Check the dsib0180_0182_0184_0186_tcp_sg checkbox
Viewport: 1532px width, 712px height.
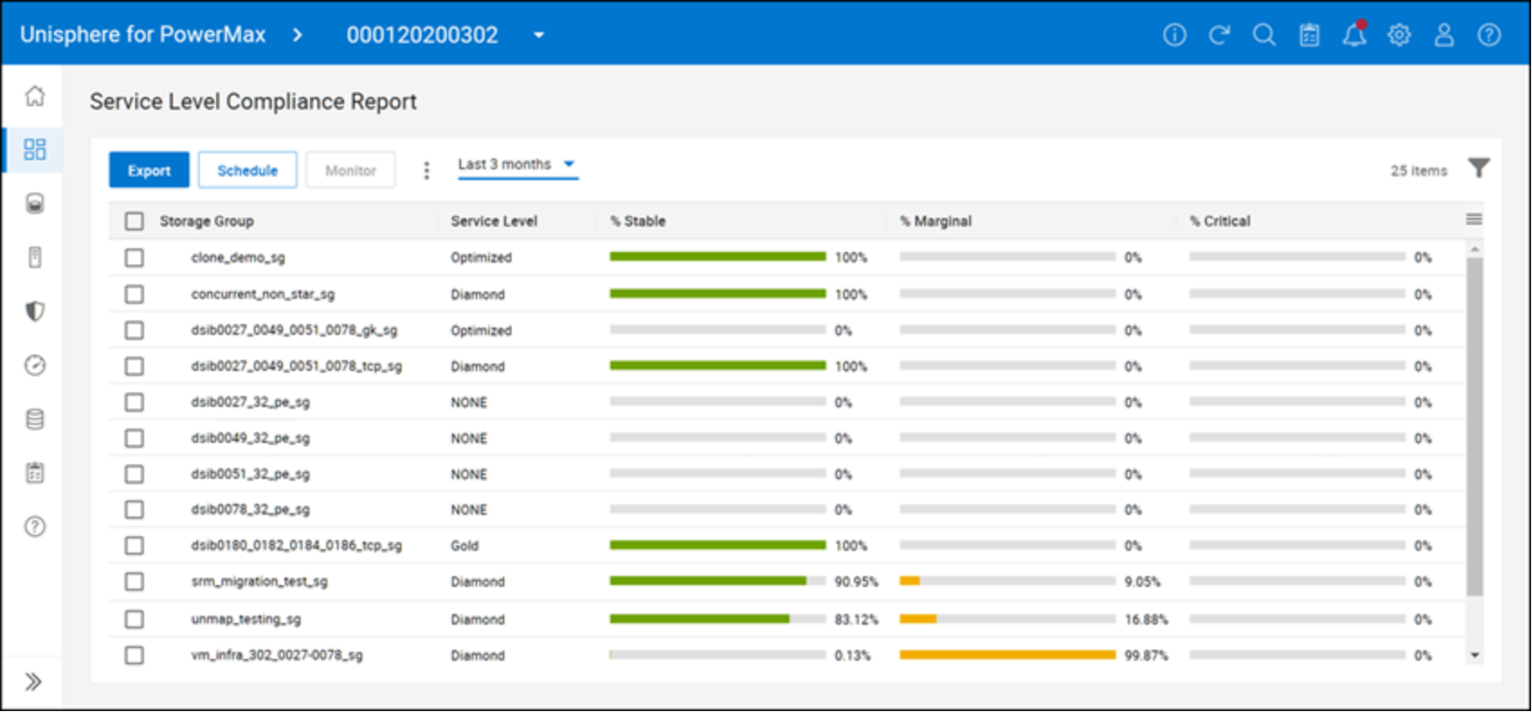(134, 545)
